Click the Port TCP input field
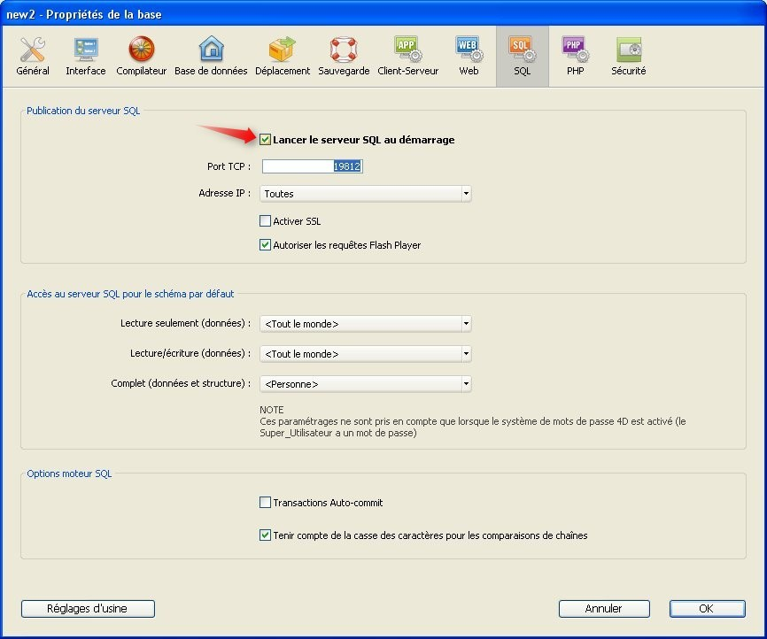The width and height of the screenshot is (767, 639). click(312, 166)
